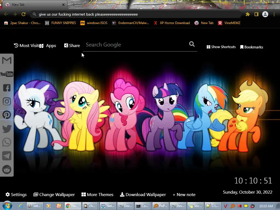Go back with the browser back arrow

[6, 14]
